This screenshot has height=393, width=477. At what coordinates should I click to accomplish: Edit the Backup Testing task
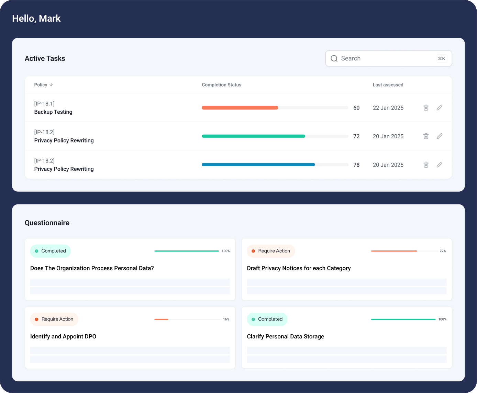point(440,108)
